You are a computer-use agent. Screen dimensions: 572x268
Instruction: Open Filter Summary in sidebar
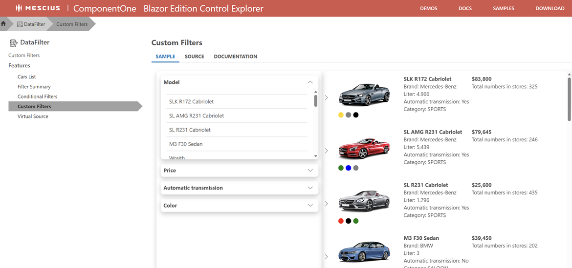click(x=34, y=87)
